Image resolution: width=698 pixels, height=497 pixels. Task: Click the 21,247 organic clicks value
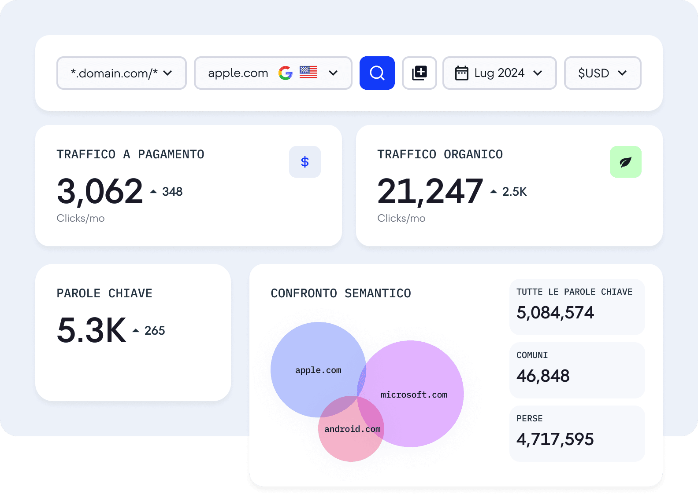click(430, 192)
